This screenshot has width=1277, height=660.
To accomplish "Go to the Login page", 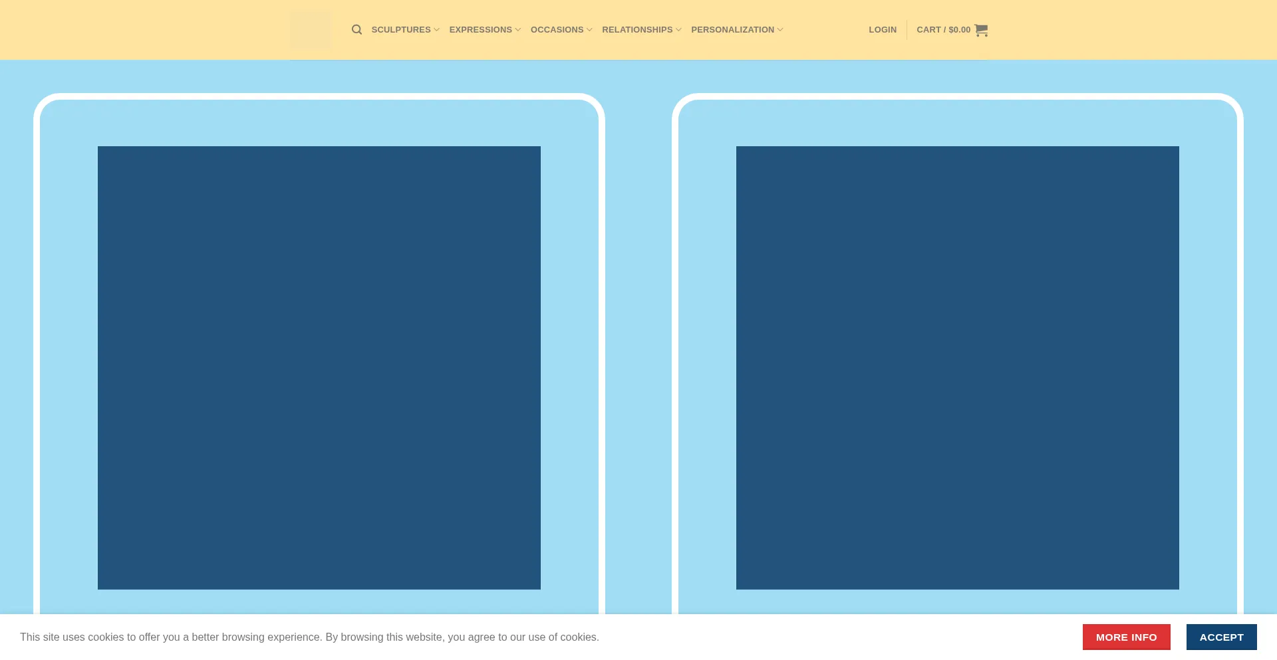I will pyautogui.click(x=882, y=30).
